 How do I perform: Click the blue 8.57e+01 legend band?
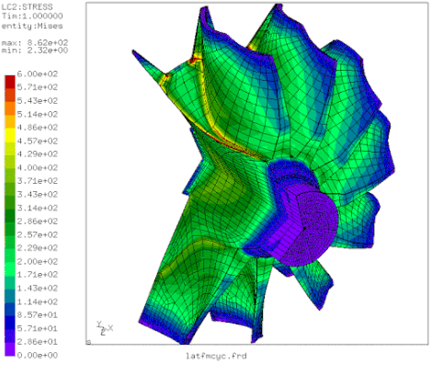pyautogui.click(x=10, y=309)
